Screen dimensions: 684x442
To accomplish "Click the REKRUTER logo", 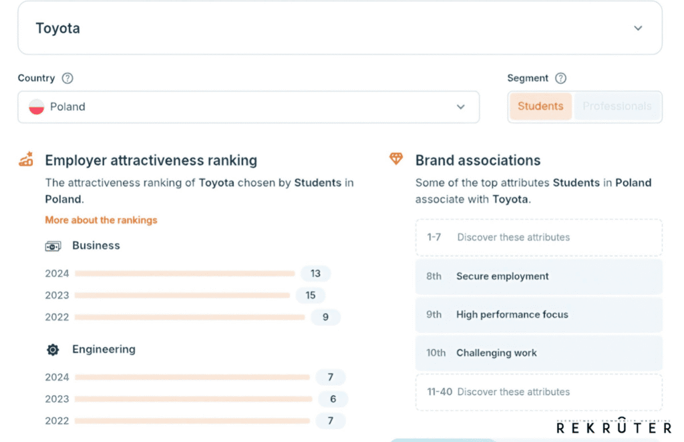I will pos(613,427).
